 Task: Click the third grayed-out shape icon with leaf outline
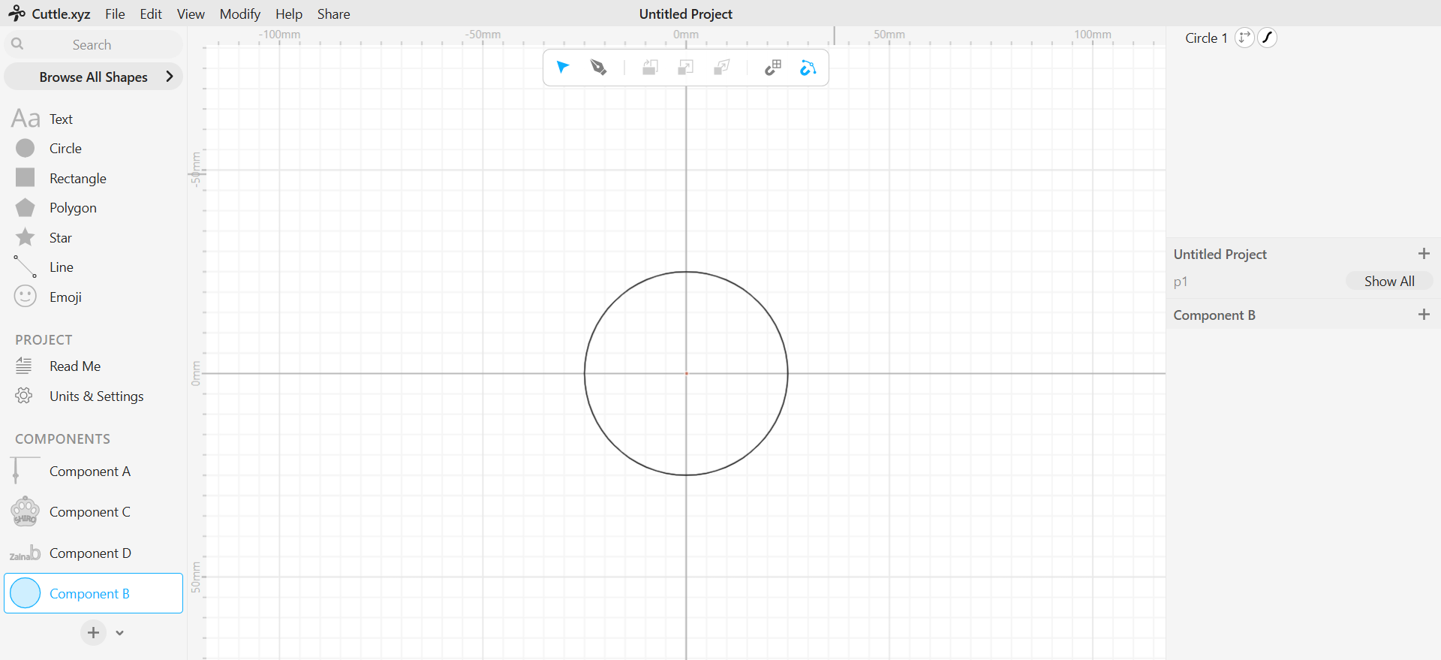tap(721, 68)
